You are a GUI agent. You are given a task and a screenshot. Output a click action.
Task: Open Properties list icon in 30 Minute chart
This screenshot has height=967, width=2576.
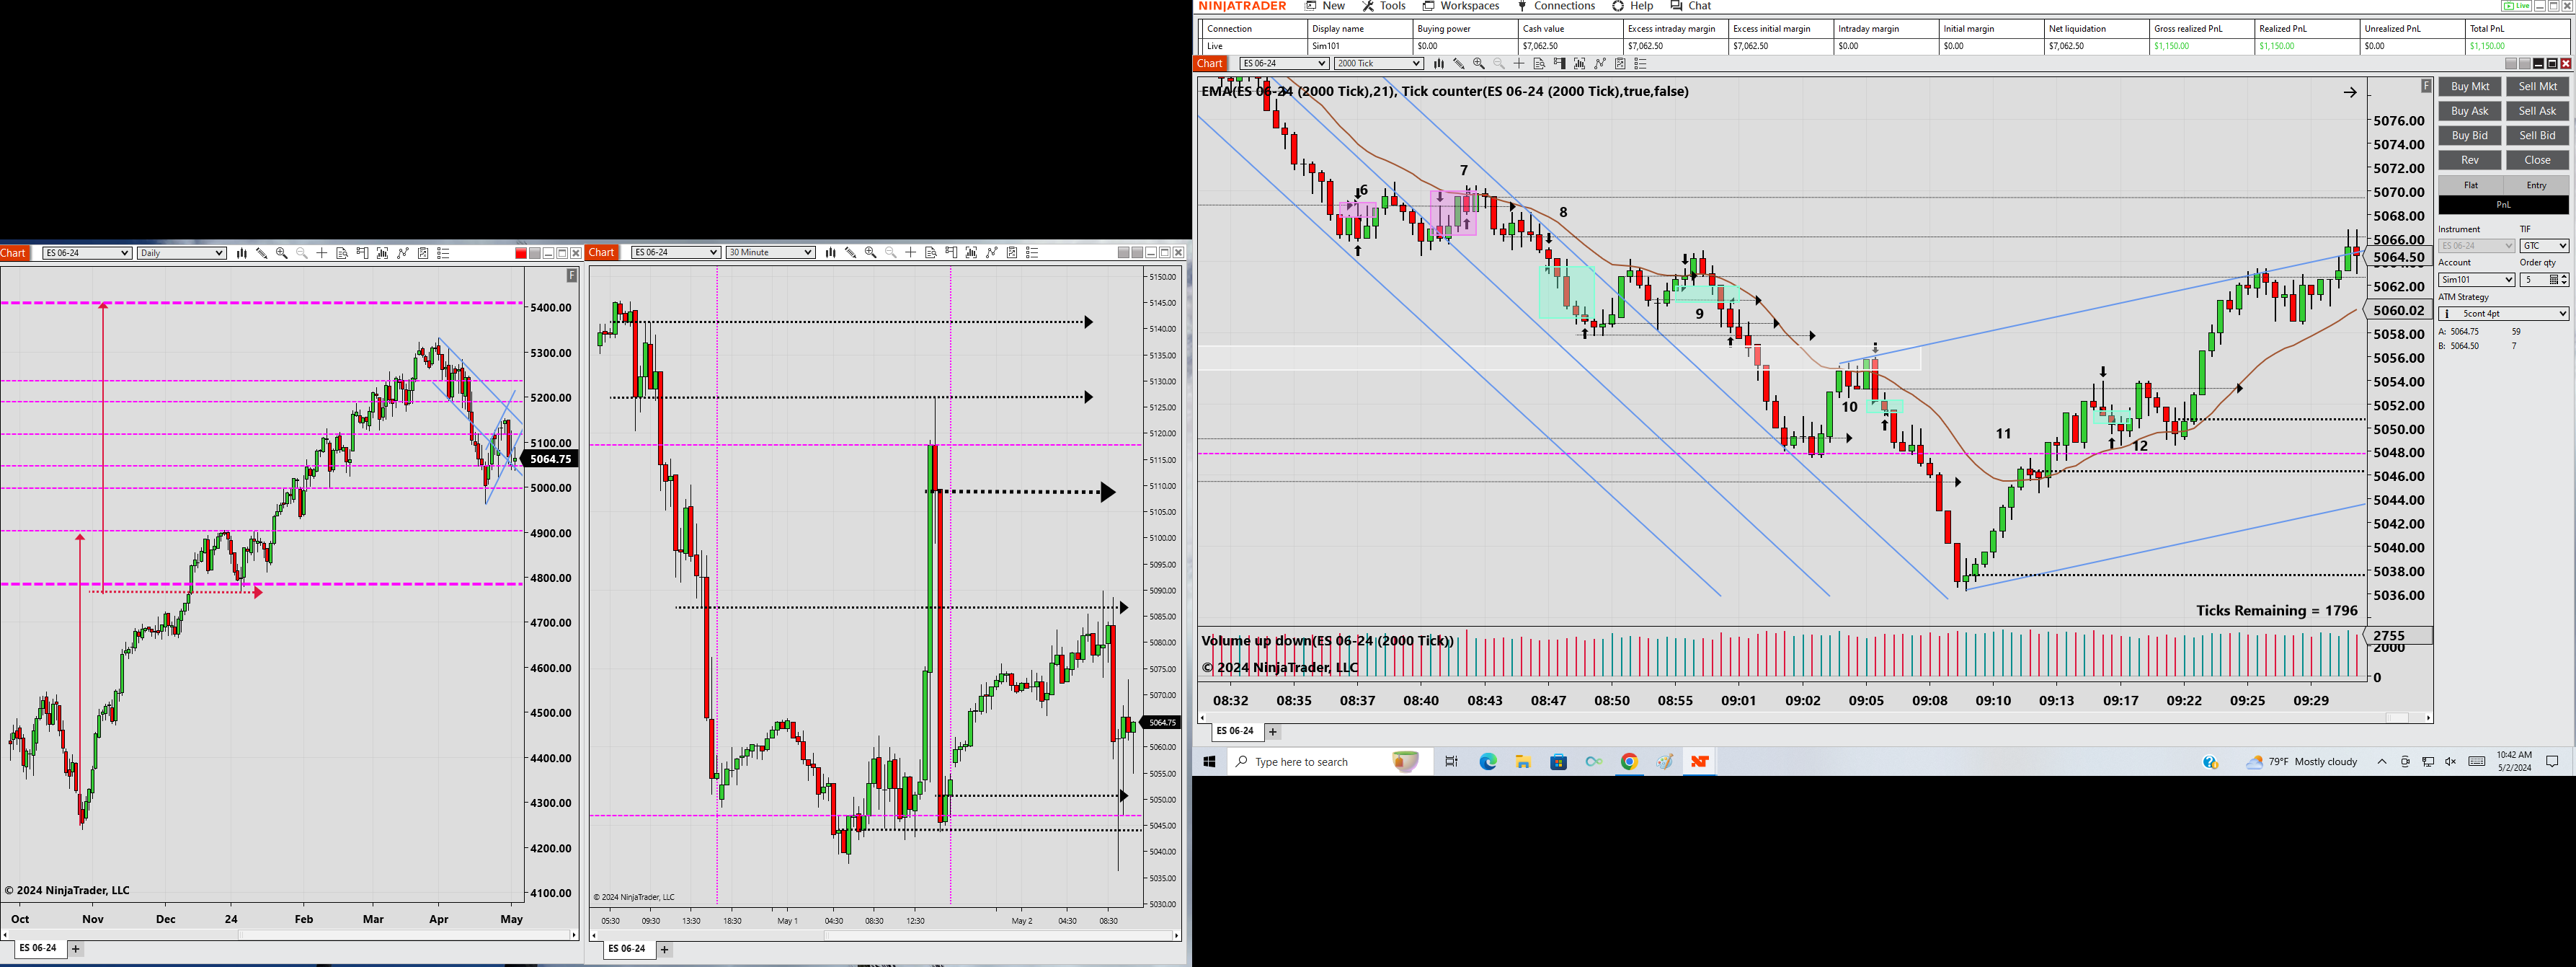pyautogui.click(x=1033, y=253)
